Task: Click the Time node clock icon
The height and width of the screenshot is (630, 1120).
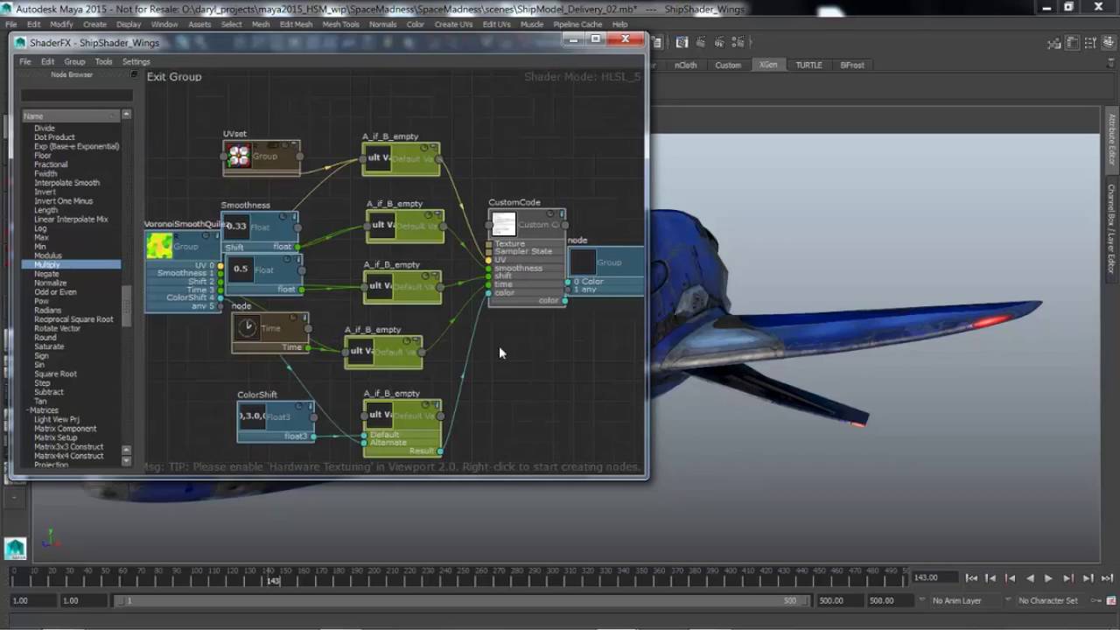Action: pyautogui.click(x=247, y=327)
